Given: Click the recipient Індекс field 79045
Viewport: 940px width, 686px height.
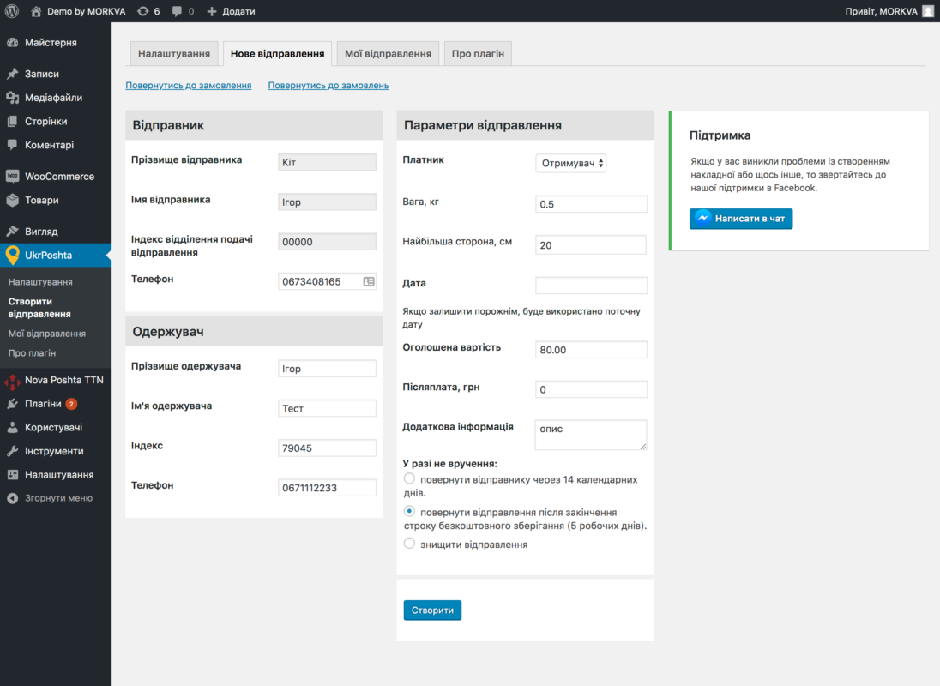Looking at the screenshot, I should click(x=328, y=448).
